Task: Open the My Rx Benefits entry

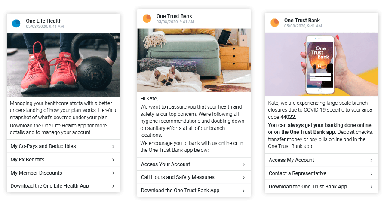Action: point(64,160)
